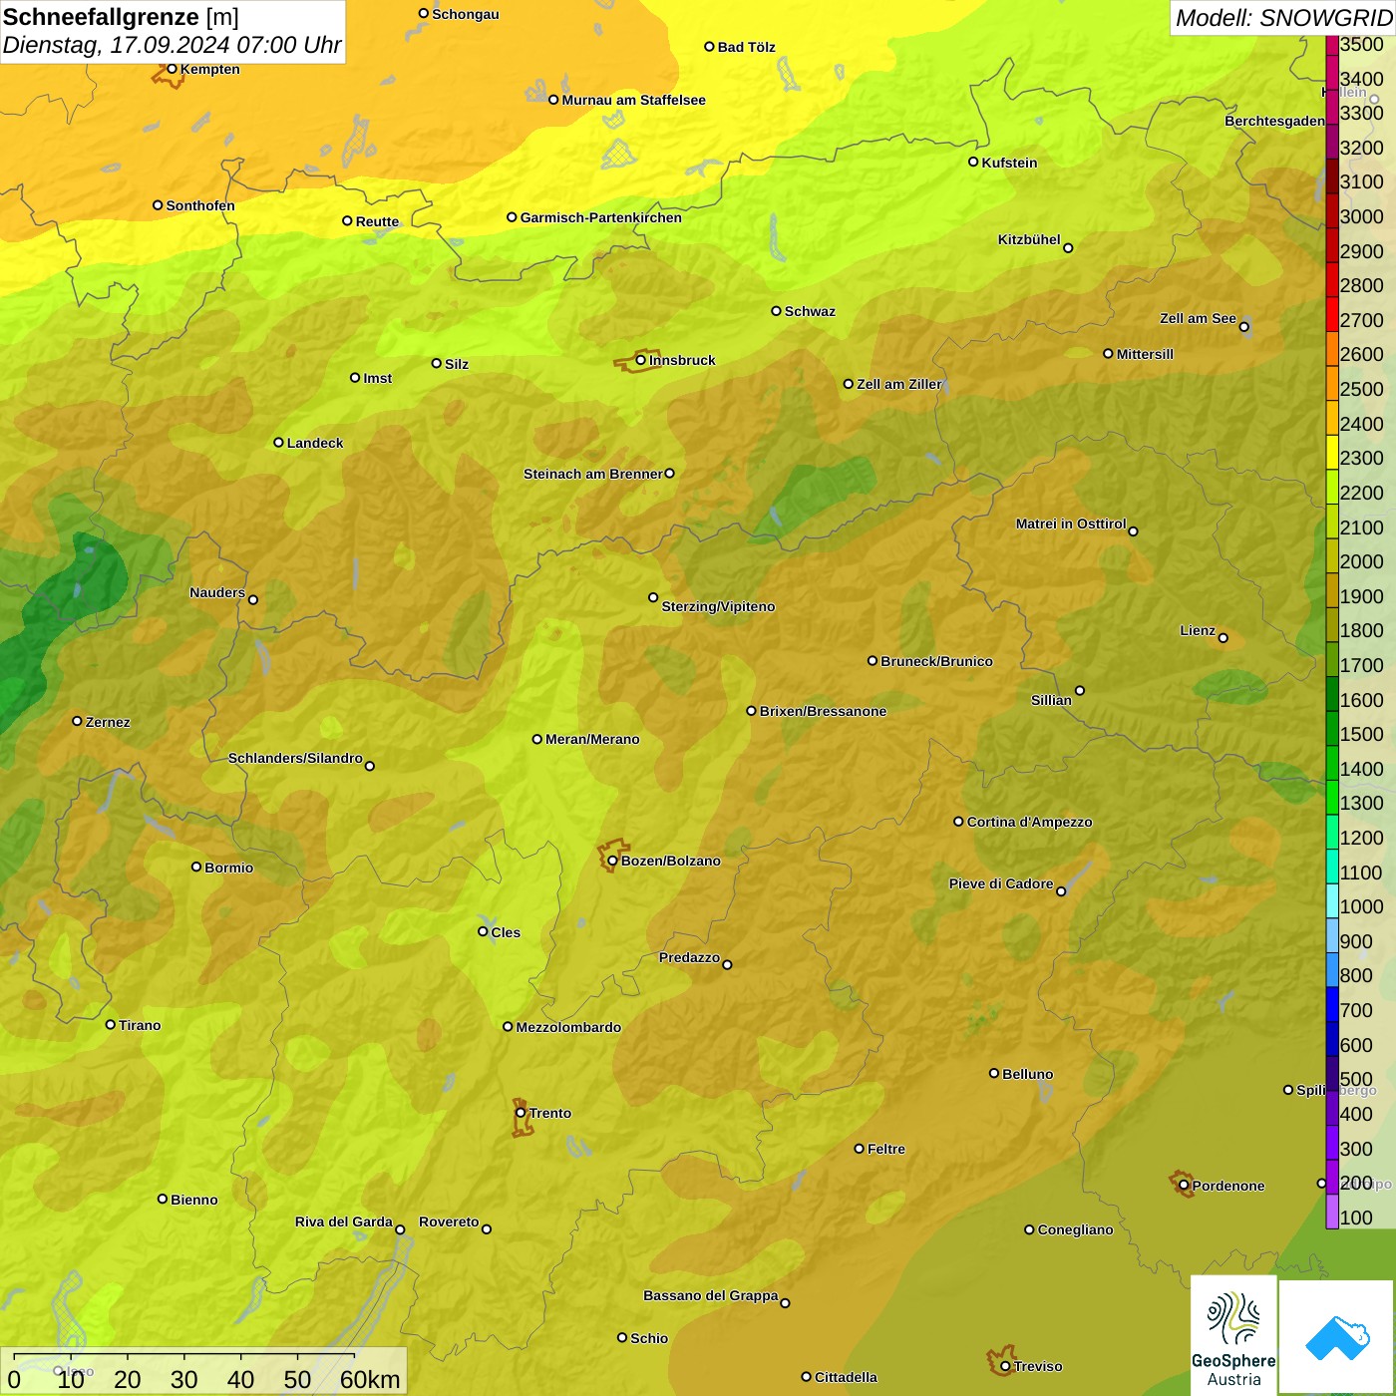The image size is (1396, 1396).
Task: Click the Innsbruck city marker circle
Action: click(641, 360)
